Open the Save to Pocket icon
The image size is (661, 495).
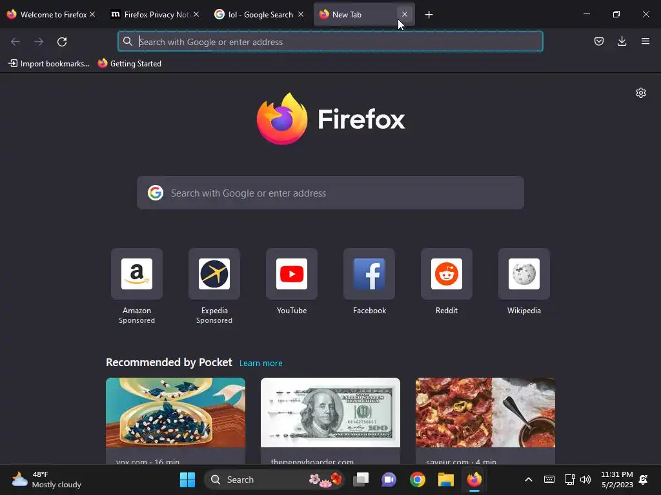click(598, 41)
